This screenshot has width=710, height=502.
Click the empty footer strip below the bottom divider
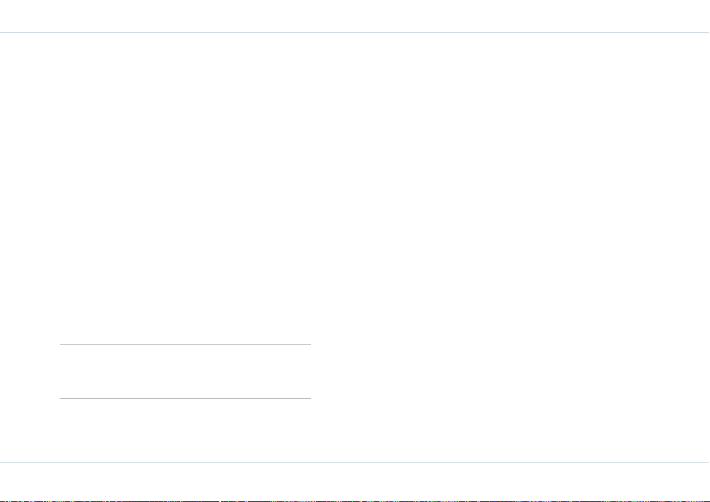click(355, 481)
